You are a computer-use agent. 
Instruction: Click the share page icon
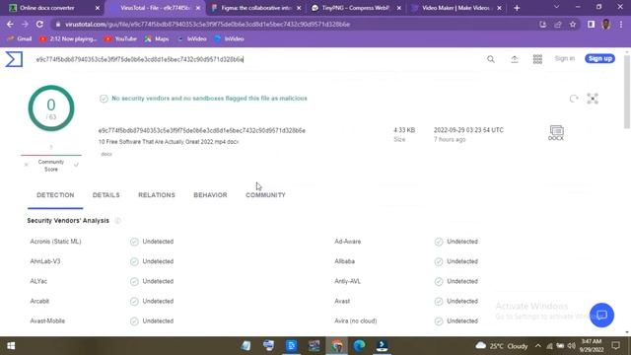coord(558,24)
